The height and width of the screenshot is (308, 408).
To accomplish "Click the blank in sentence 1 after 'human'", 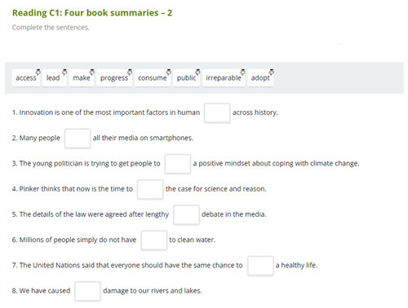I will tap(217, 112).
